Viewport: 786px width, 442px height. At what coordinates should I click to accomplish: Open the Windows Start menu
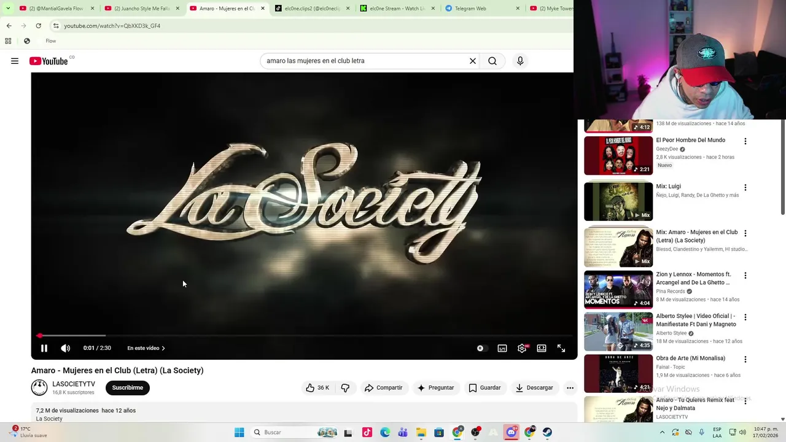(x=239, y=432)
